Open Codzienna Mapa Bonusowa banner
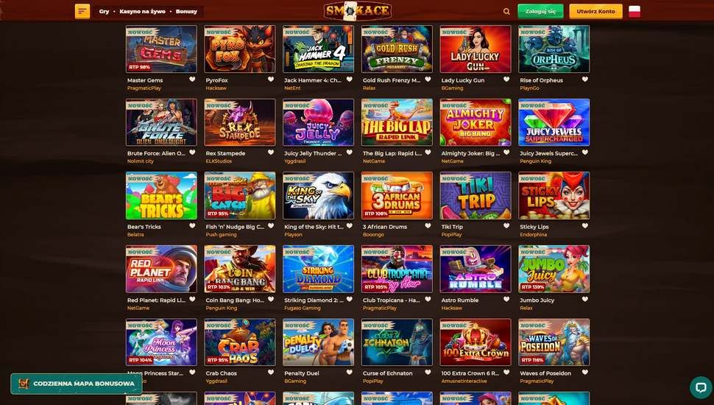This screenshot has width=714, height=405. click(x=77, y=384)
